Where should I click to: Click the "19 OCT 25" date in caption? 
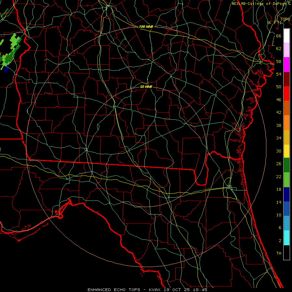click(x=177, y=290)
